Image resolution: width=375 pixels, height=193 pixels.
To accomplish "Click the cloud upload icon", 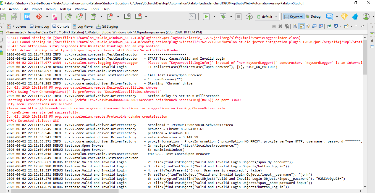I will [249, 17].
